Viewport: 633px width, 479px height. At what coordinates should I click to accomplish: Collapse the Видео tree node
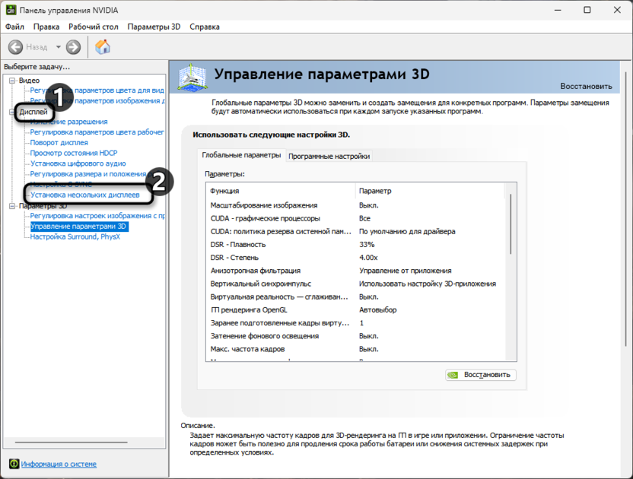(12, 81)
